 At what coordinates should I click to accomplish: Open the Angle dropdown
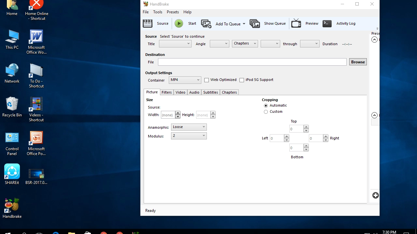(x=220, y=44)
